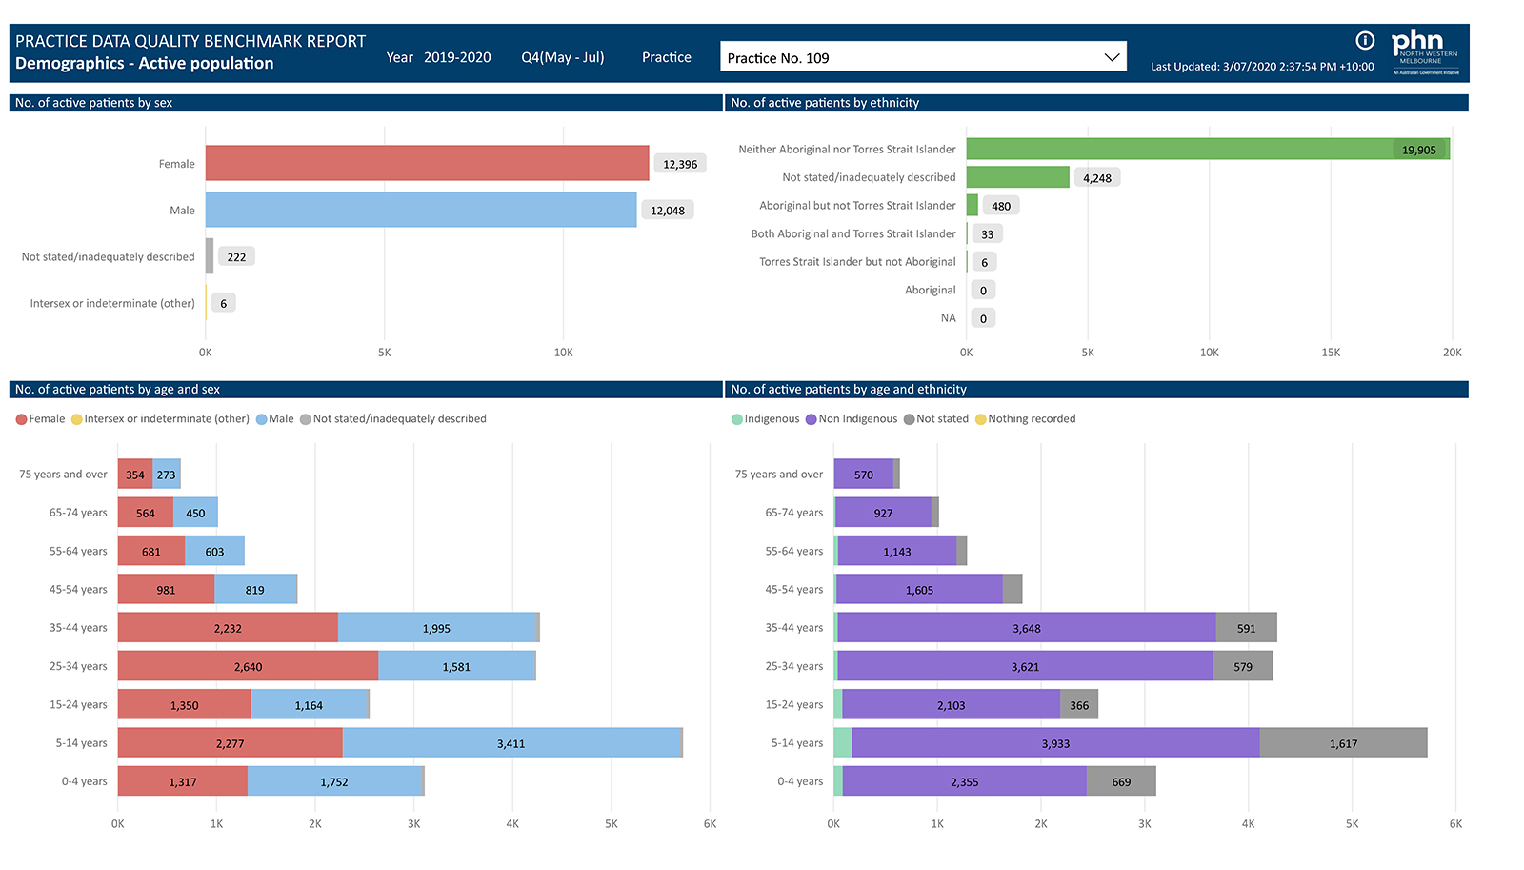The image size is (1524, 870).
Task: Click Non Indigenous legend marker
Action: pyautogui.click(x=812, y=419)
